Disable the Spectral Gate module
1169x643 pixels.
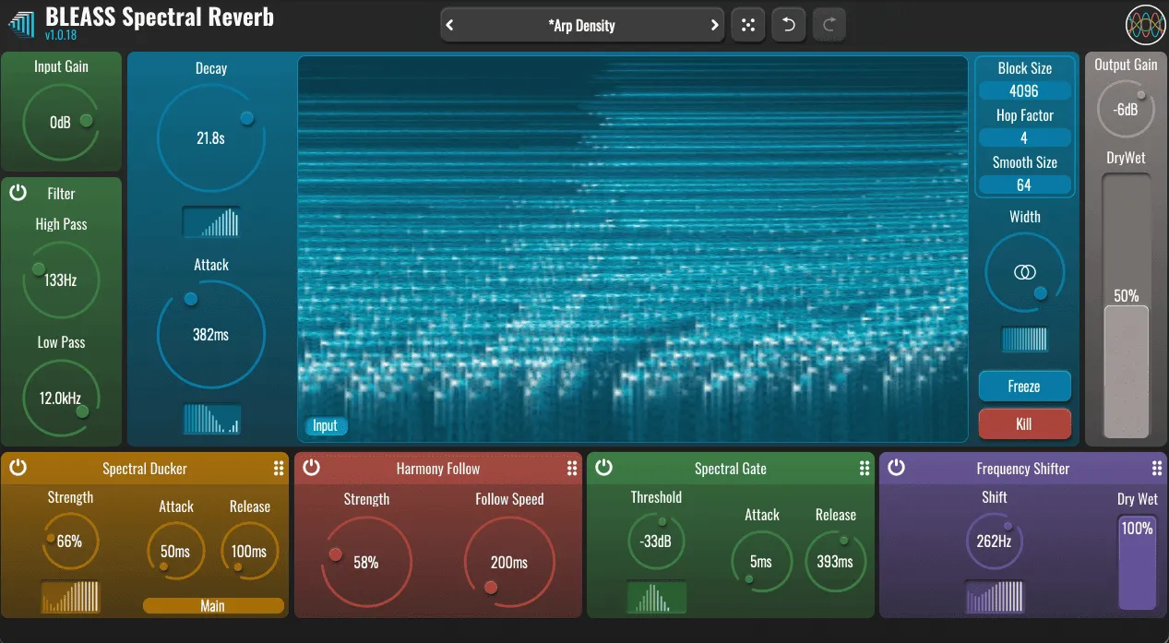pyautogui.click(x=604, y=468)
